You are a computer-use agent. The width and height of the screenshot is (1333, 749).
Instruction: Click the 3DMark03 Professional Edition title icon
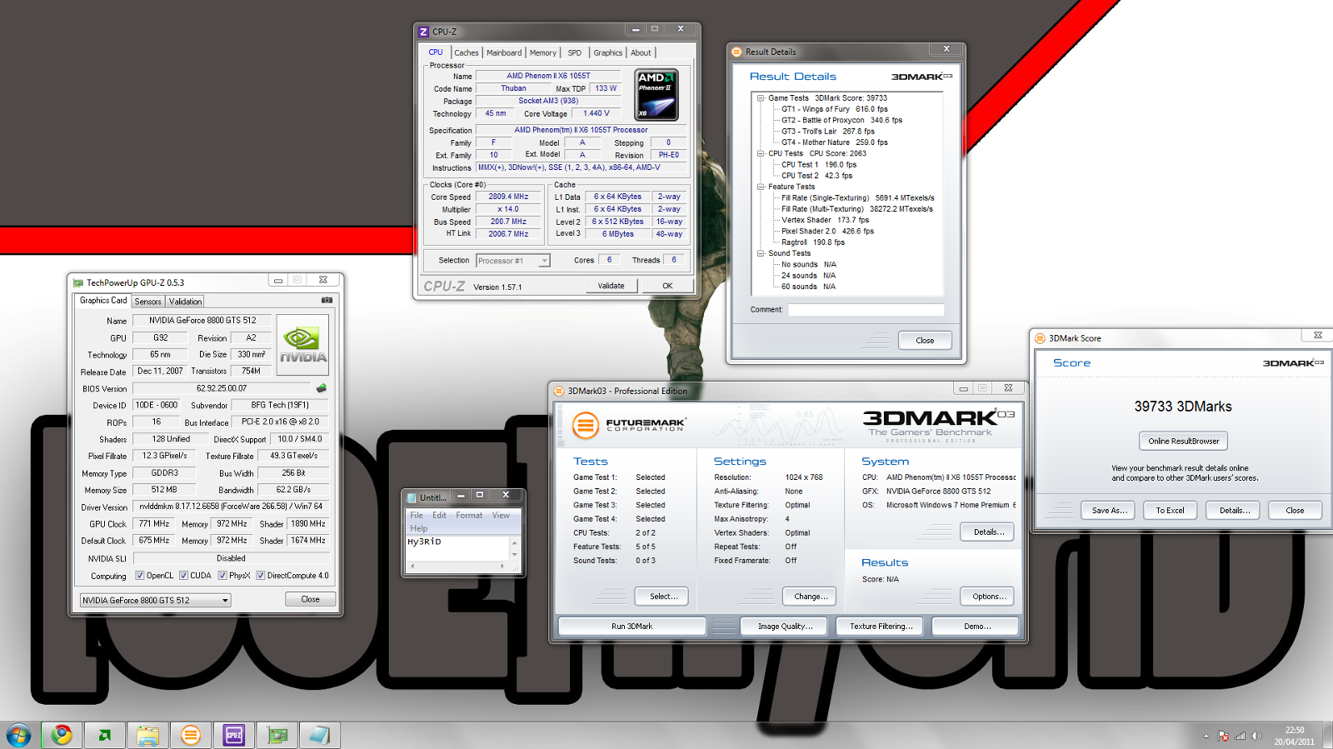click(x=559, y=391)
